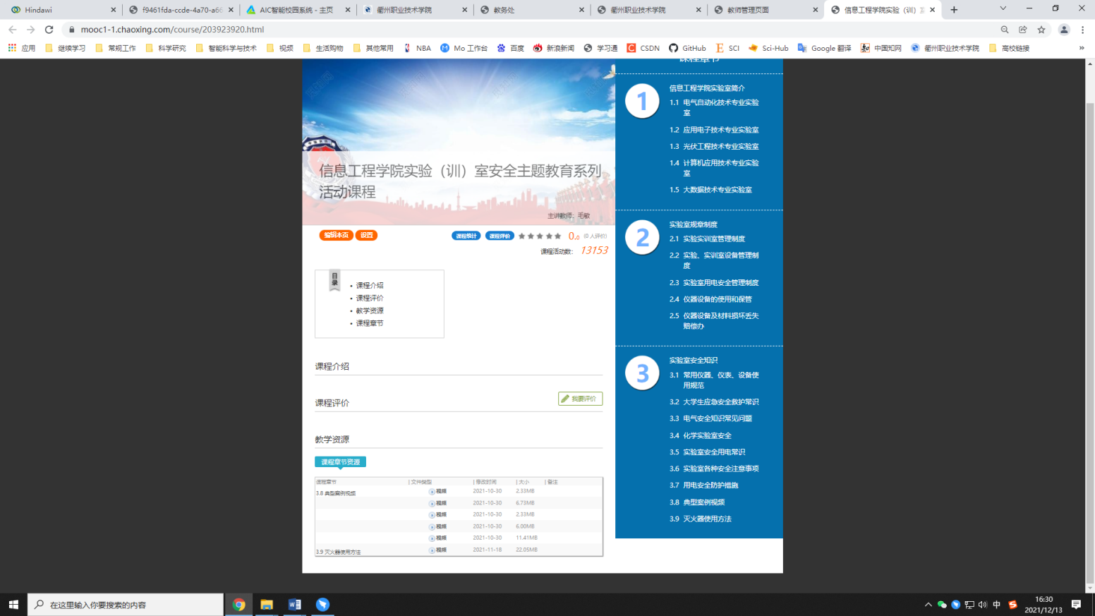
Task: Click the GitHub bookmark icon
Action: click(x=674, y=48)
